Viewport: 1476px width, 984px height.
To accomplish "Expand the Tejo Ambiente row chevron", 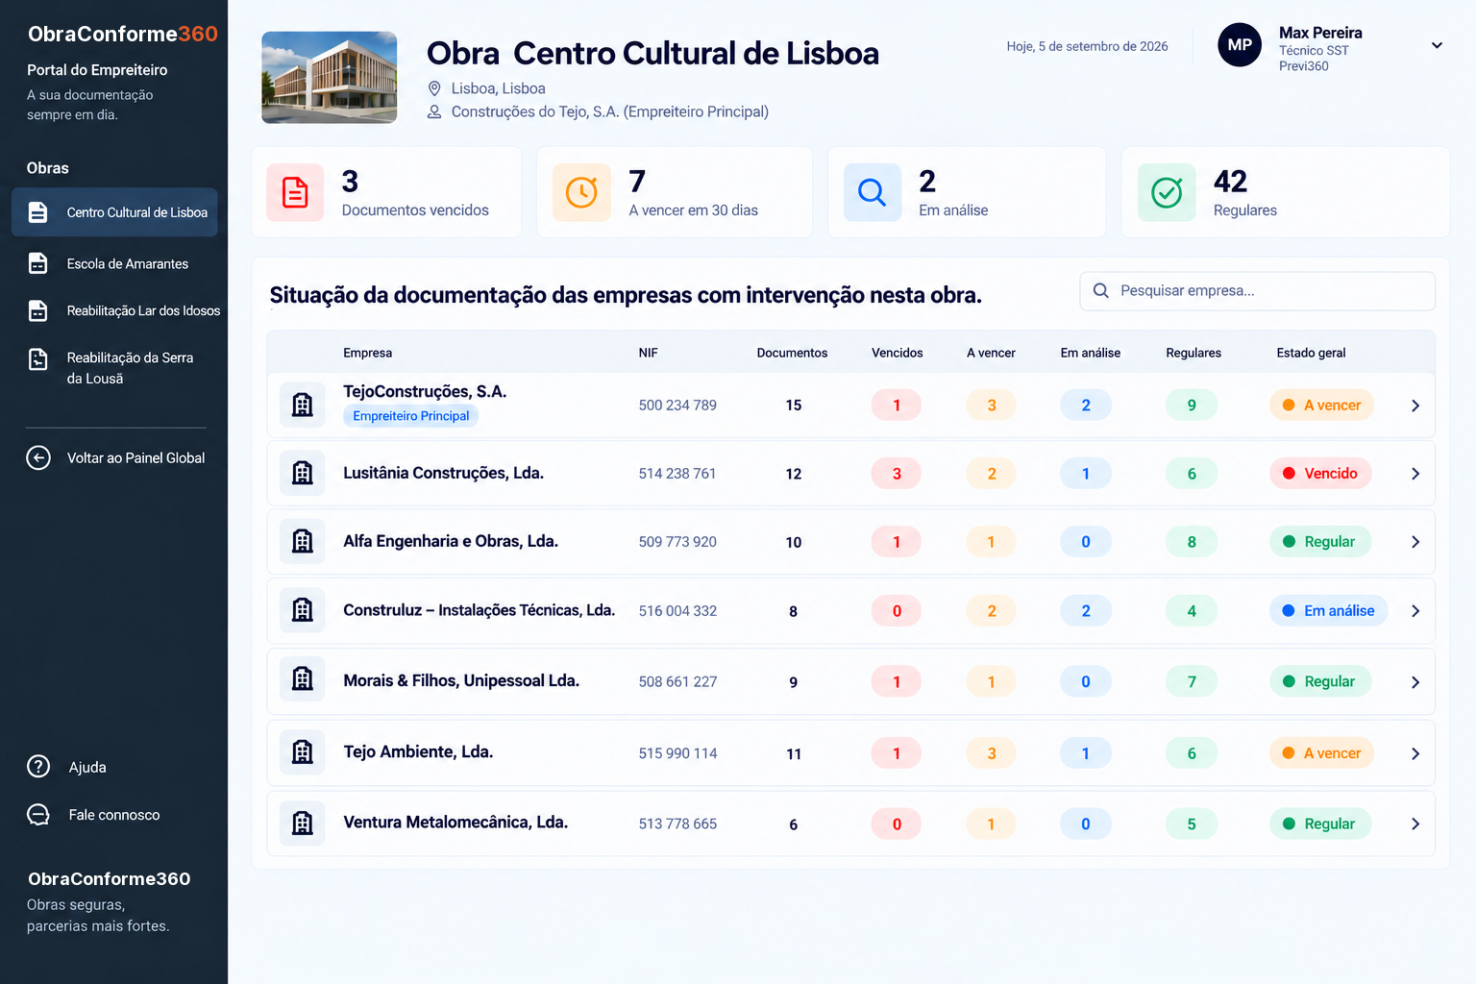I will [1415, 753].
